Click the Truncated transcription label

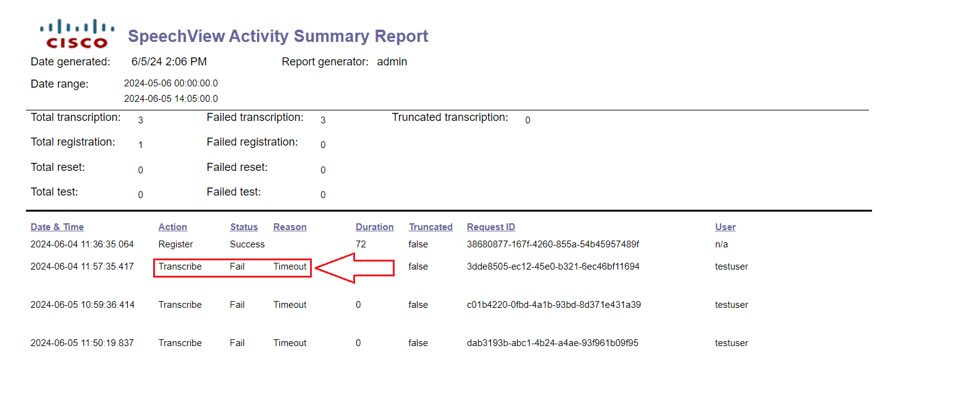click(x=450, y=117)
